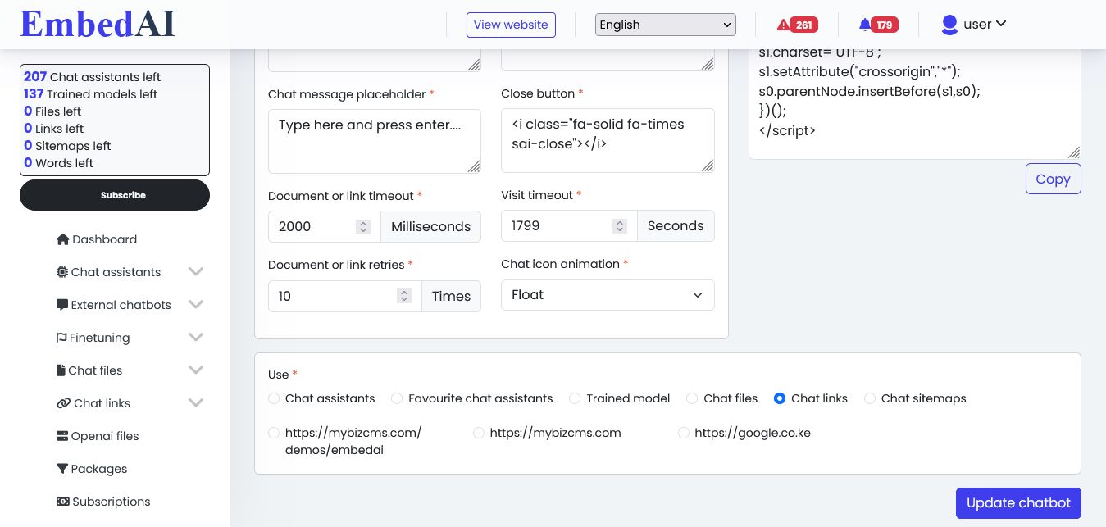Focus the Close button HTML textarea
1106x527 pixels.
point(608,140)
